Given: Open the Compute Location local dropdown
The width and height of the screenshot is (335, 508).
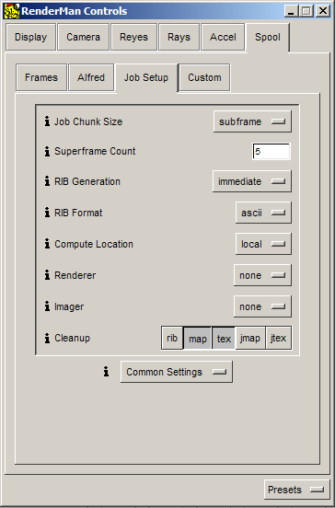Looking at the screenshot, I should click(263, 244).
